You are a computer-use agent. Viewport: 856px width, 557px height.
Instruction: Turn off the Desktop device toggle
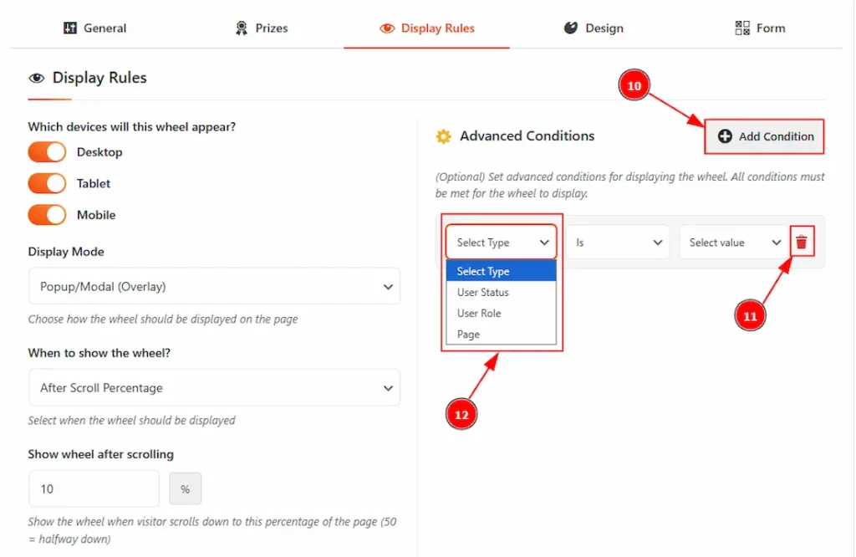(47, 152)
